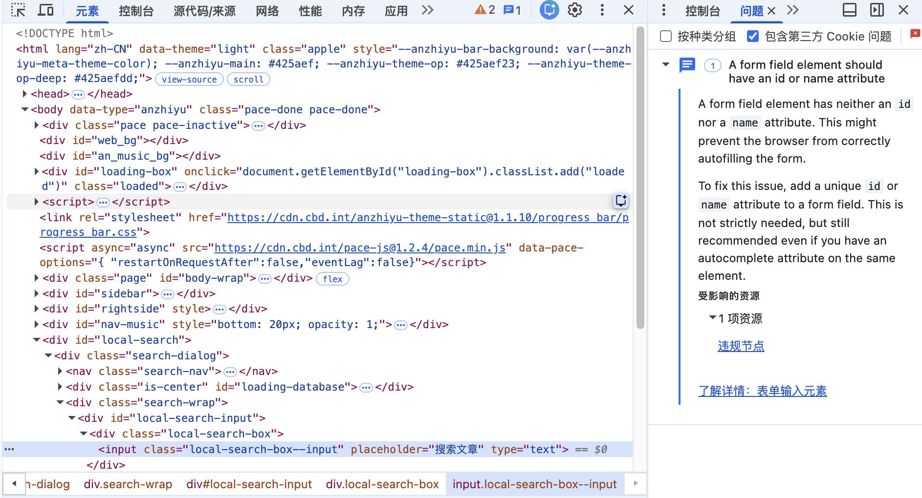Expand collapsed head ellipsis

coord(78,94)
